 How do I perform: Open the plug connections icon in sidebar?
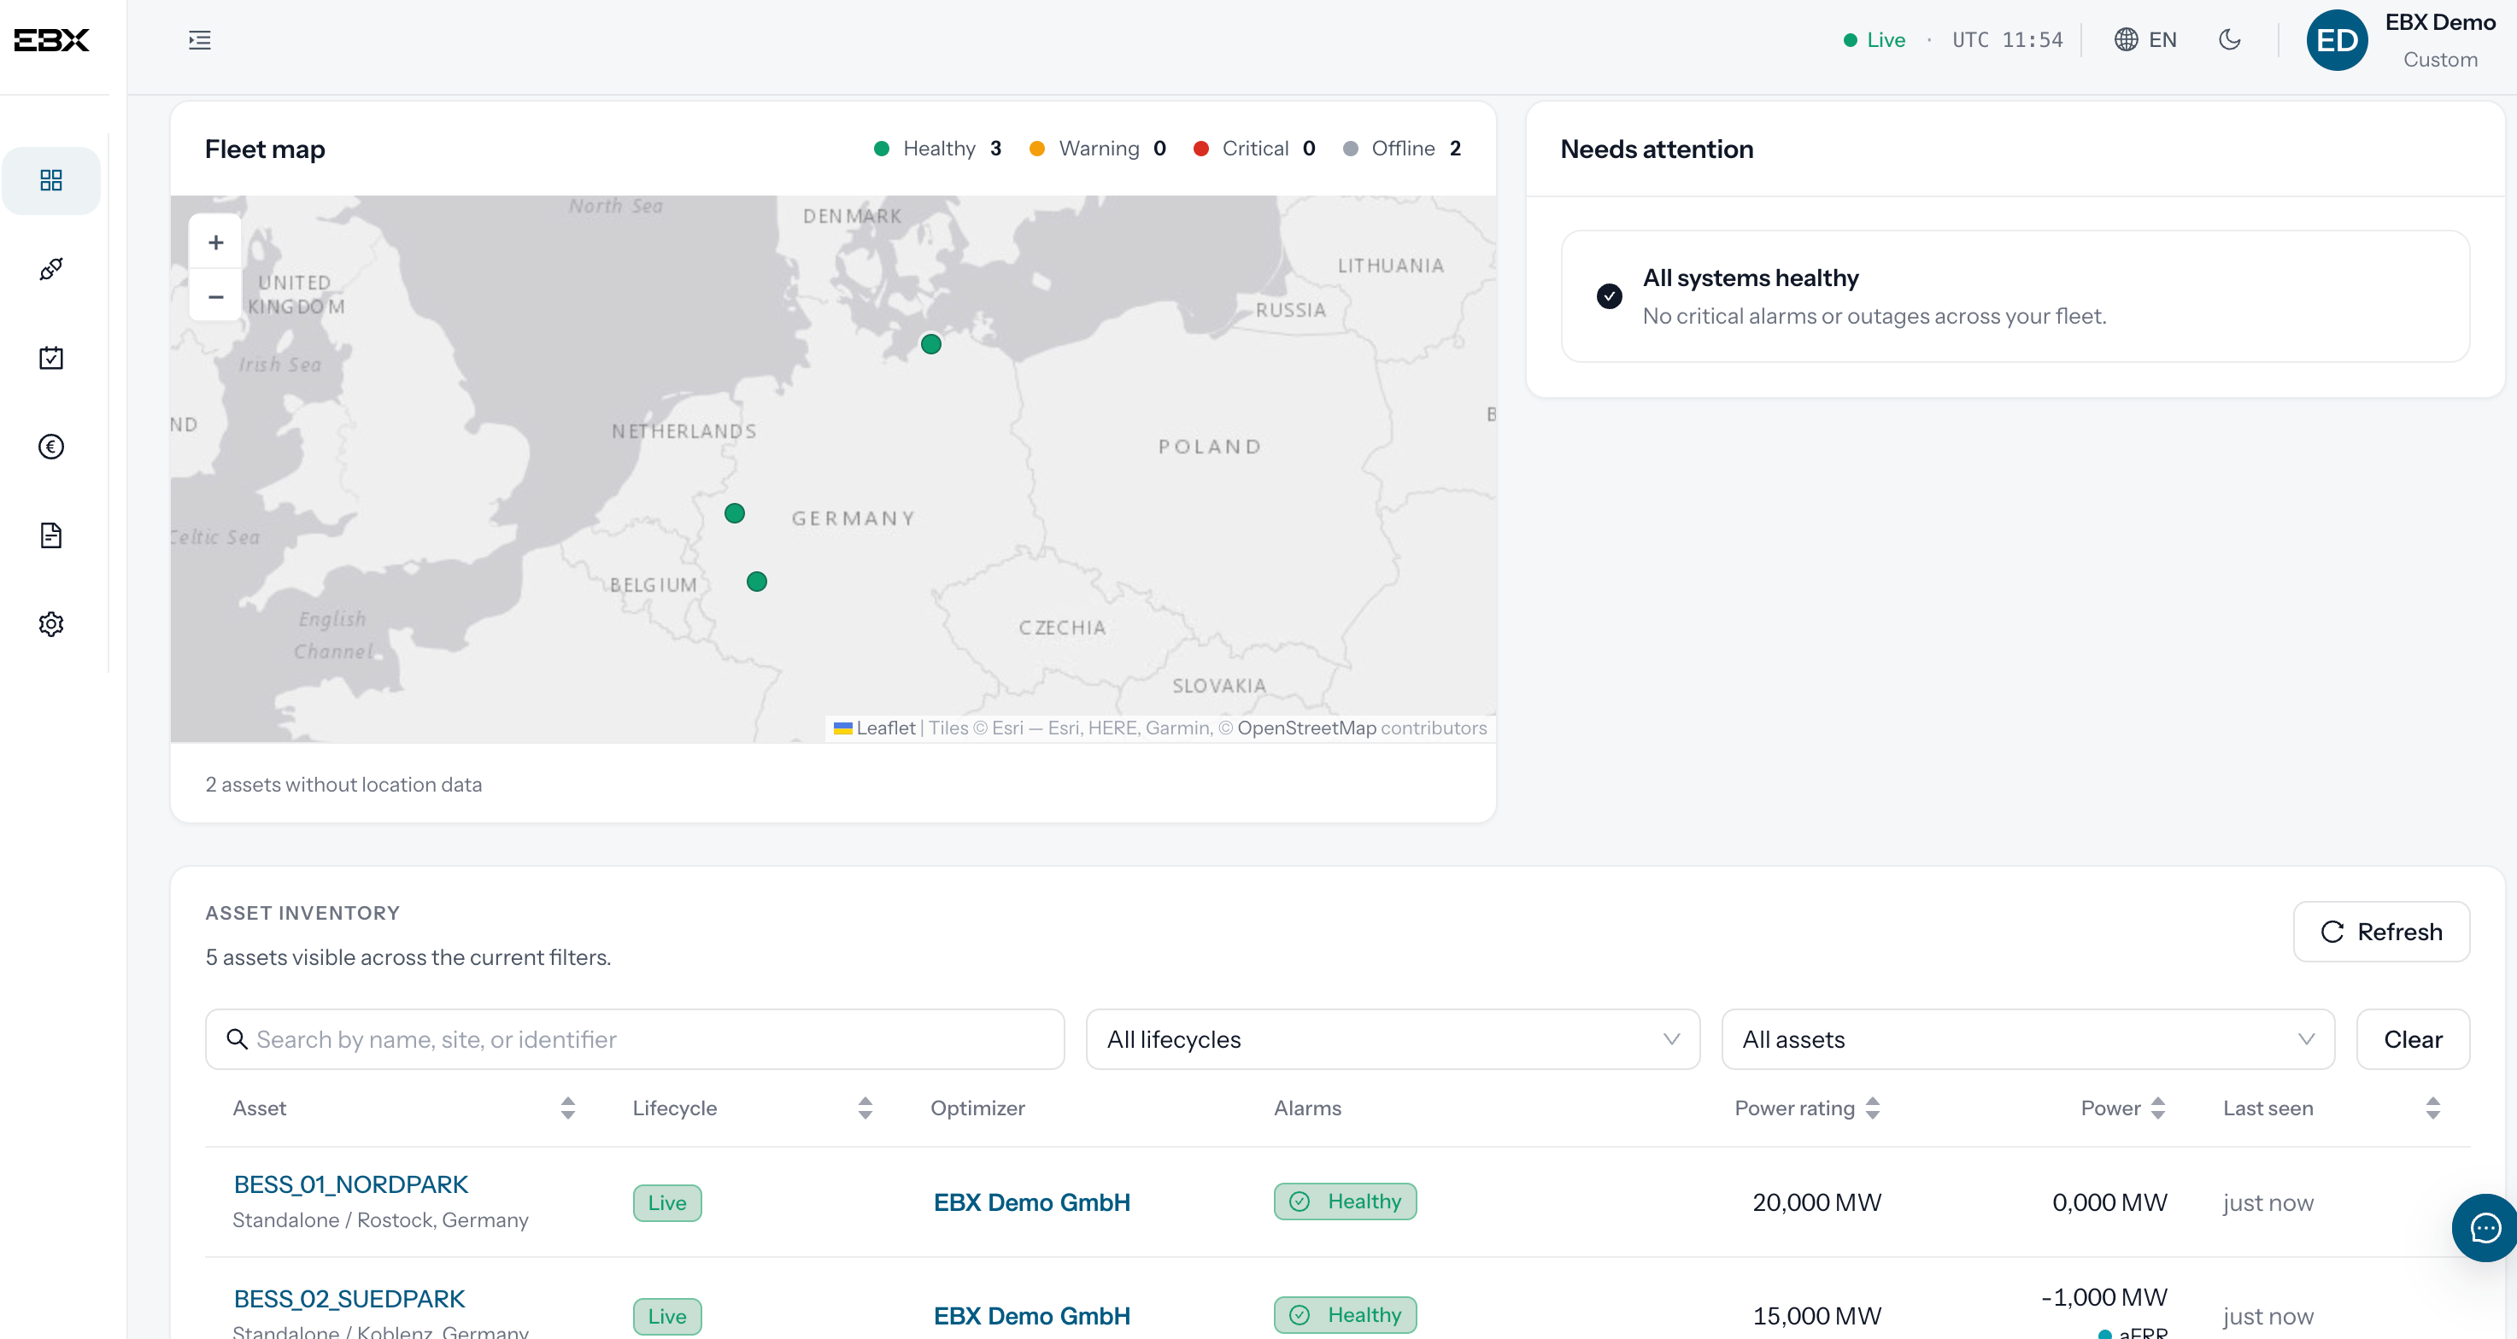[x=50, y=269]
